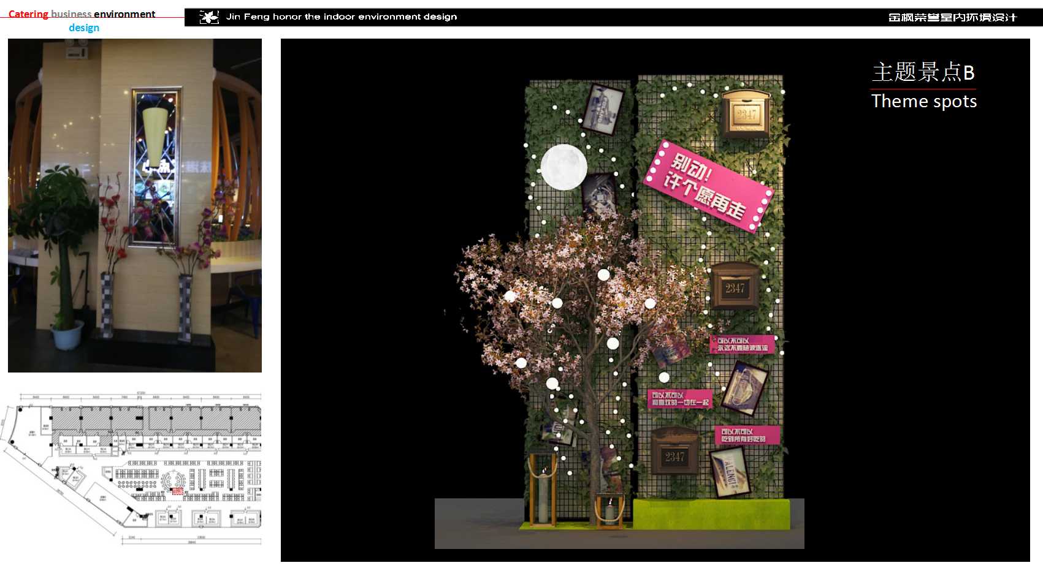The height and width of the screenshot is (579, 1043).
Task: Select the title '主题景点B'
Action: pos(923,72)
